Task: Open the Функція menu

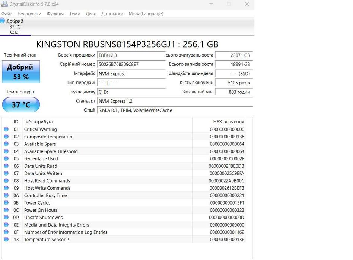Action: pyautogui.click(x=55, y=13)
